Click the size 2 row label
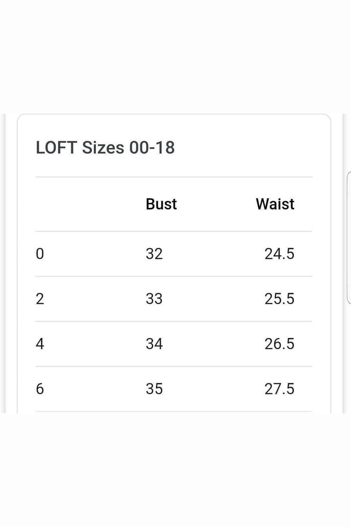The height and width of the screenshot is (527, 351). point(40,299)
